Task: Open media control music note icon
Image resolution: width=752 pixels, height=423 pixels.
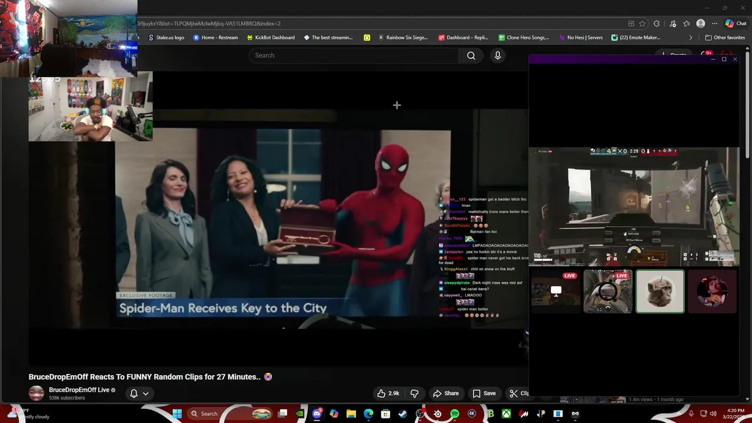Action: tap(673, 23)
